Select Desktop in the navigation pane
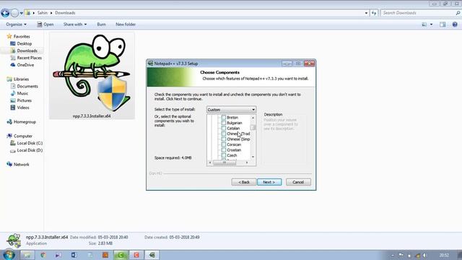 [x=21, y=43]
